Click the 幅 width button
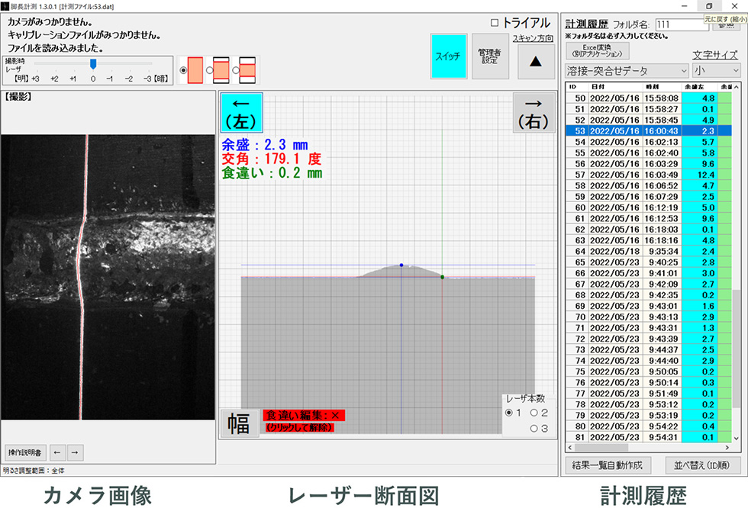 (239, 423)
